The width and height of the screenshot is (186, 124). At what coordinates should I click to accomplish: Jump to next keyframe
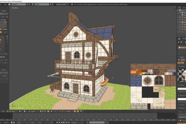pyautogui.click(x=66, y=122)
